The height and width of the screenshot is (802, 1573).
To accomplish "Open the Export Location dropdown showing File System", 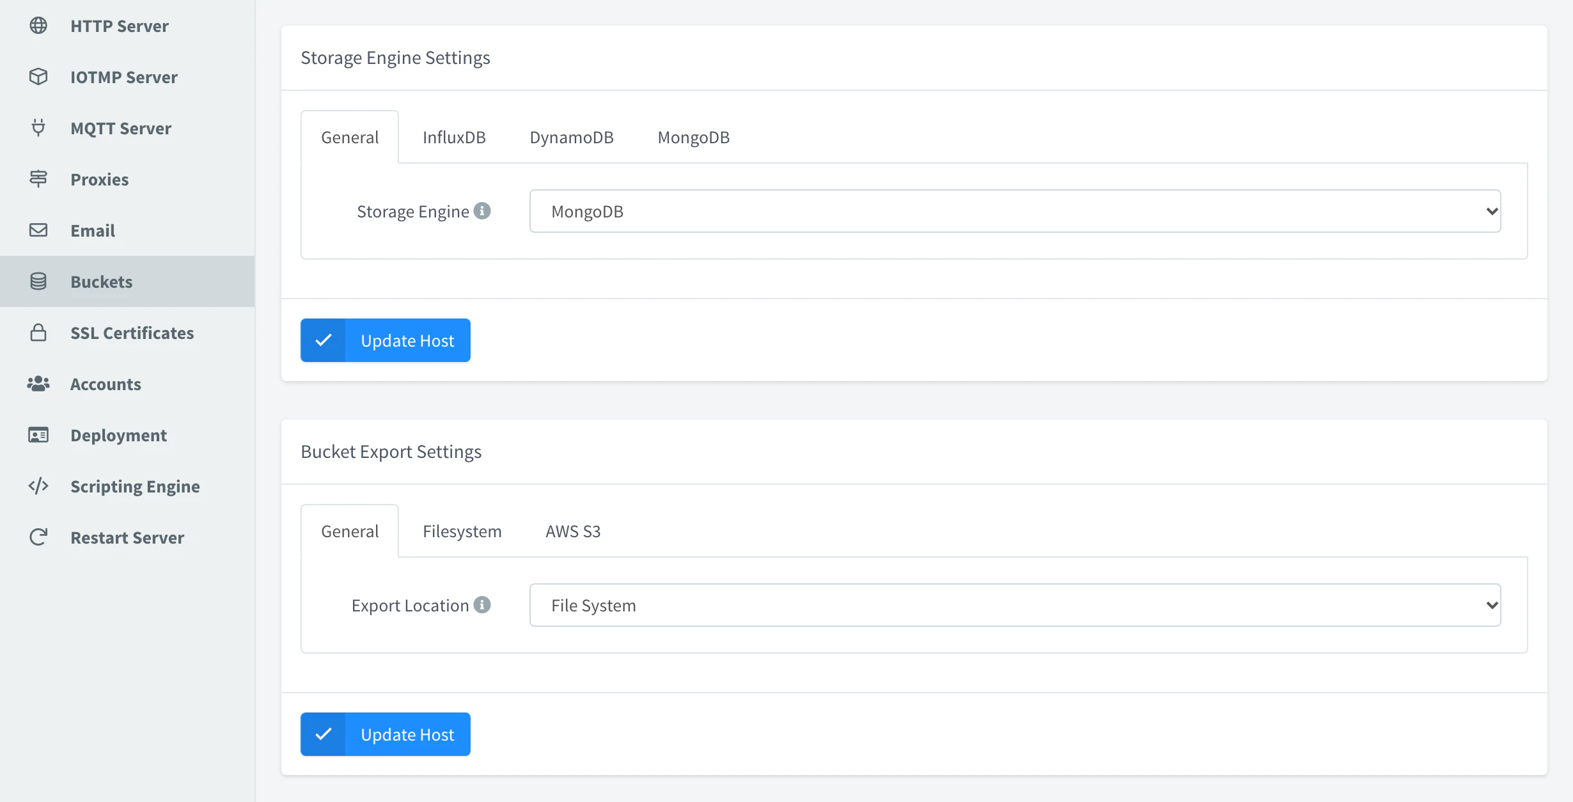I will tap(1015, 605).
